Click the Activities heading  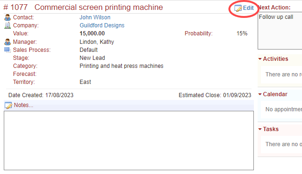pos(276,59)
